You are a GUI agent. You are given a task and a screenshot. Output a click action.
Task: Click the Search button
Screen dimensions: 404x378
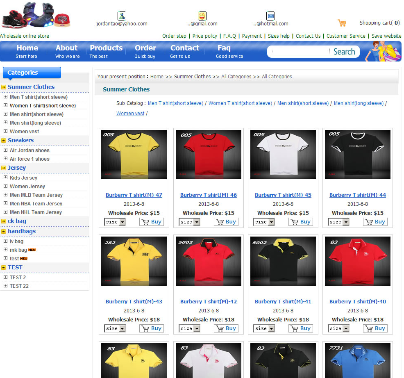pyautogui.click(x=344, y=52)
